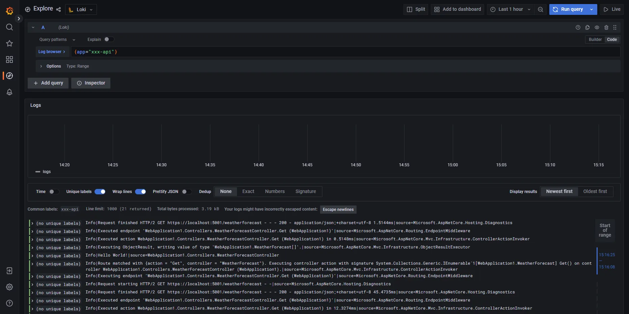The width and height of the screenshot is (629, 314).
Task: Turn off the Wrap lines switch
Action: pyautogui.click(x=140, y=192)
